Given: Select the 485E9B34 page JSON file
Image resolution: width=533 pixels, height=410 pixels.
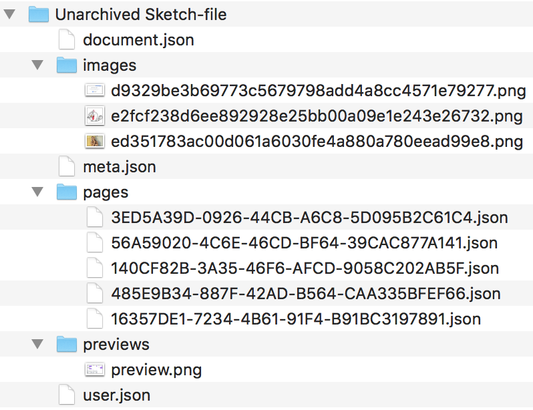Looking at the screenshot, I should [306, 293].
